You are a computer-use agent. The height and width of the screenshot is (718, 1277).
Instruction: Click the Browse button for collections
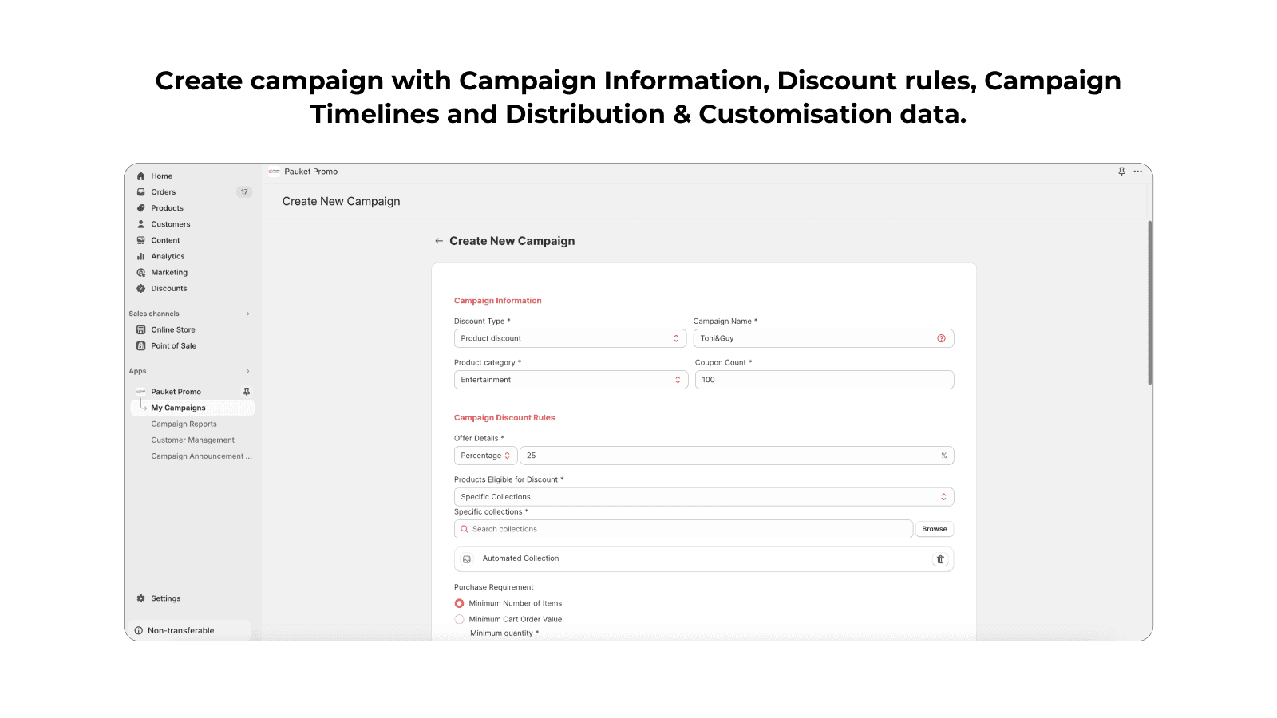click(x=934, y=529)
